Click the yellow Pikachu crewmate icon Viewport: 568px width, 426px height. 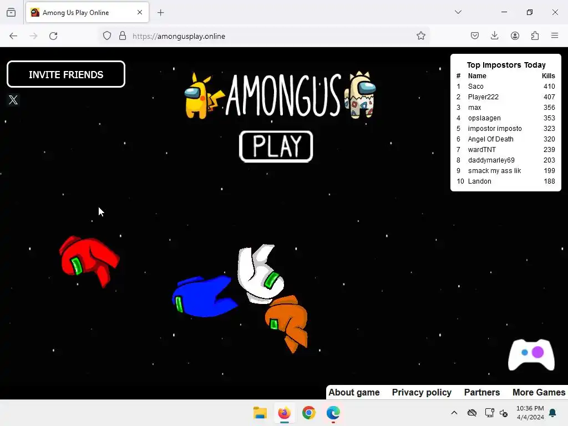click(204, 95)
